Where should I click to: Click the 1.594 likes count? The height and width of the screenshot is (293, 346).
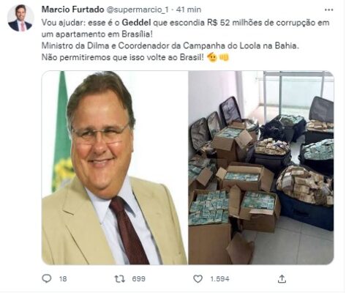coord(219,279)
